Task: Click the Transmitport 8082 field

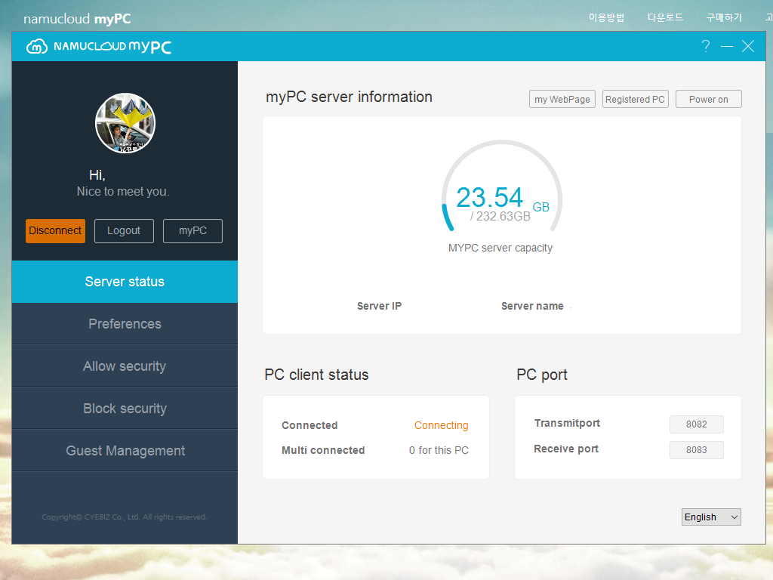Action: (696, 424)
